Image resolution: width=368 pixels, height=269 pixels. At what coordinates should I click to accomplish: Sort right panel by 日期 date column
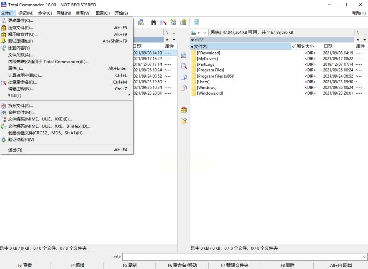pyautogui.click(x=338, y=46)
